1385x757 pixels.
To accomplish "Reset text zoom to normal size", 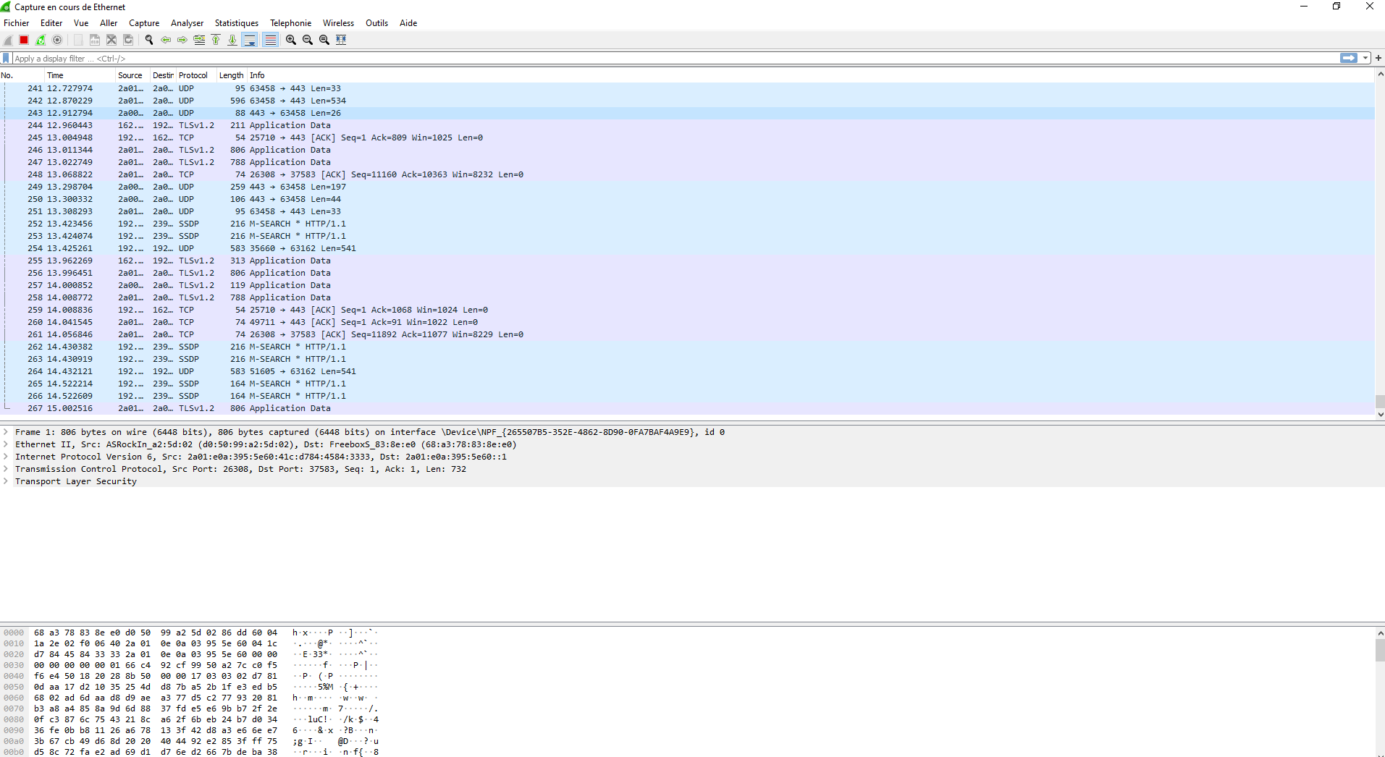I will 324,40.
